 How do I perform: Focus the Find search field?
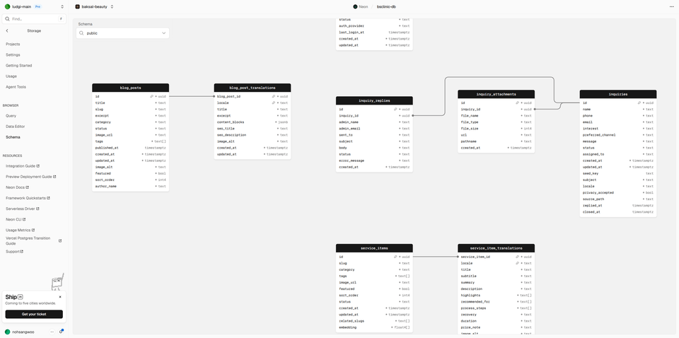pos(34,19)
